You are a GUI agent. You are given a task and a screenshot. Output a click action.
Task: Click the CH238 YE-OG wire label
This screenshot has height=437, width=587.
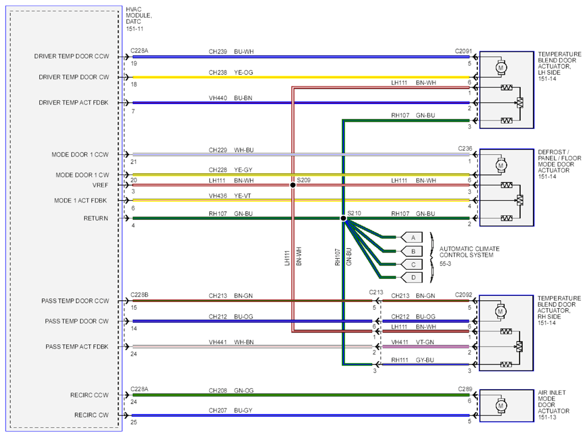pos(231,73)
